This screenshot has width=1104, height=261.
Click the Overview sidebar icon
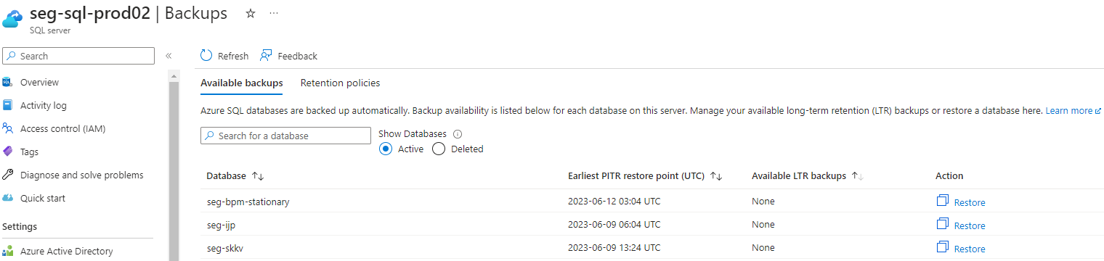pos(8,83)
